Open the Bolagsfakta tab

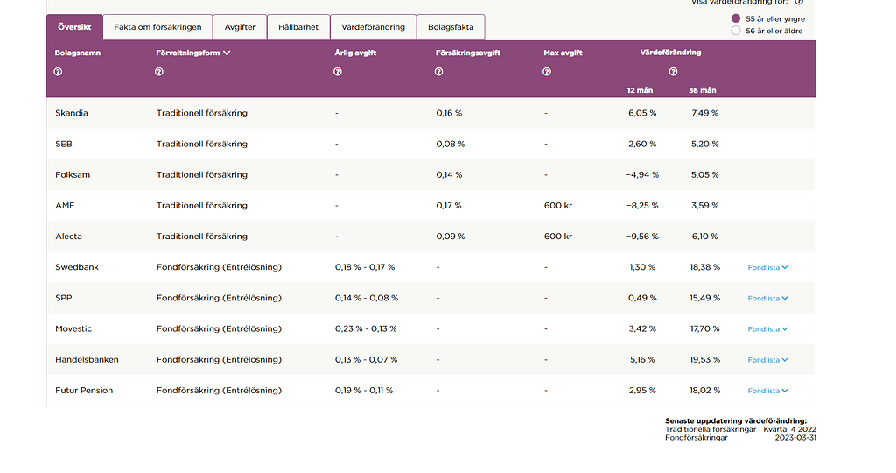pyautogui.click(x=451, y=27)
